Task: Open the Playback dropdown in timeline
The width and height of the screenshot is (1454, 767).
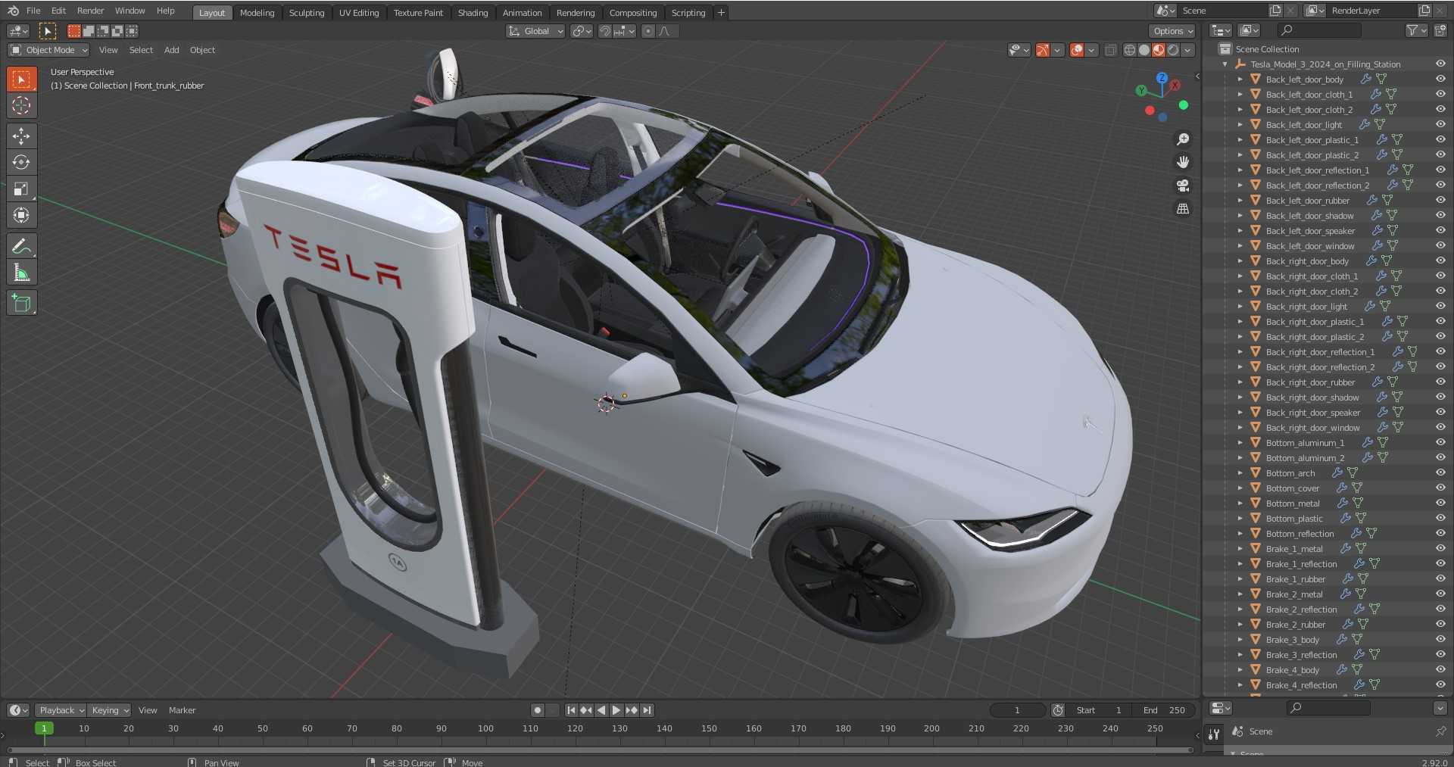Action: [x=61, y=710]
